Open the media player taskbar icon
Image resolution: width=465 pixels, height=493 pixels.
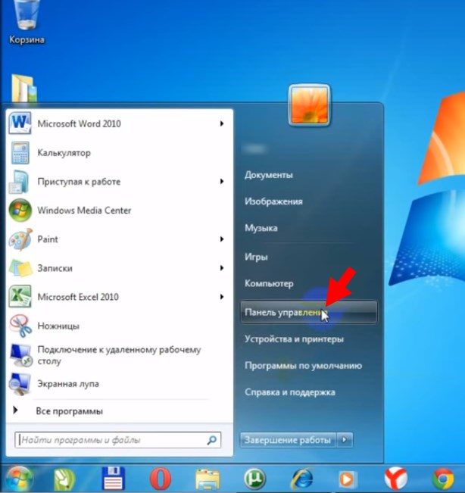pos(347,480)
